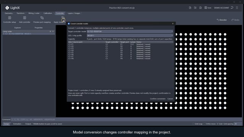
Task: Click the Lamps column header
Action: coord(133,42)
